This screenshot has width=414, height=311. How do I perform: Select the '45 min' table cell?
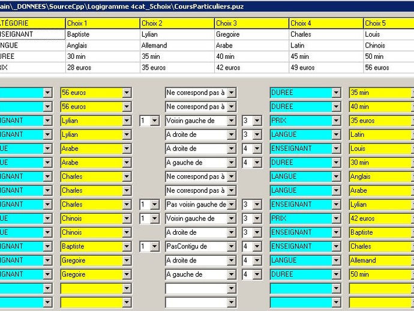(x=326, y=56)
